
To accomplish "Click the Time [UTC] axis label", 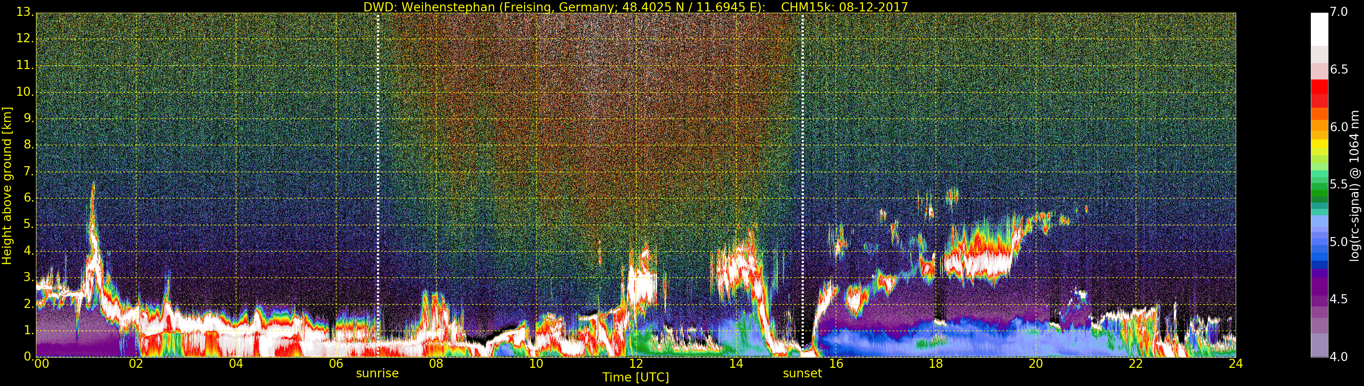I will (636, 377).
